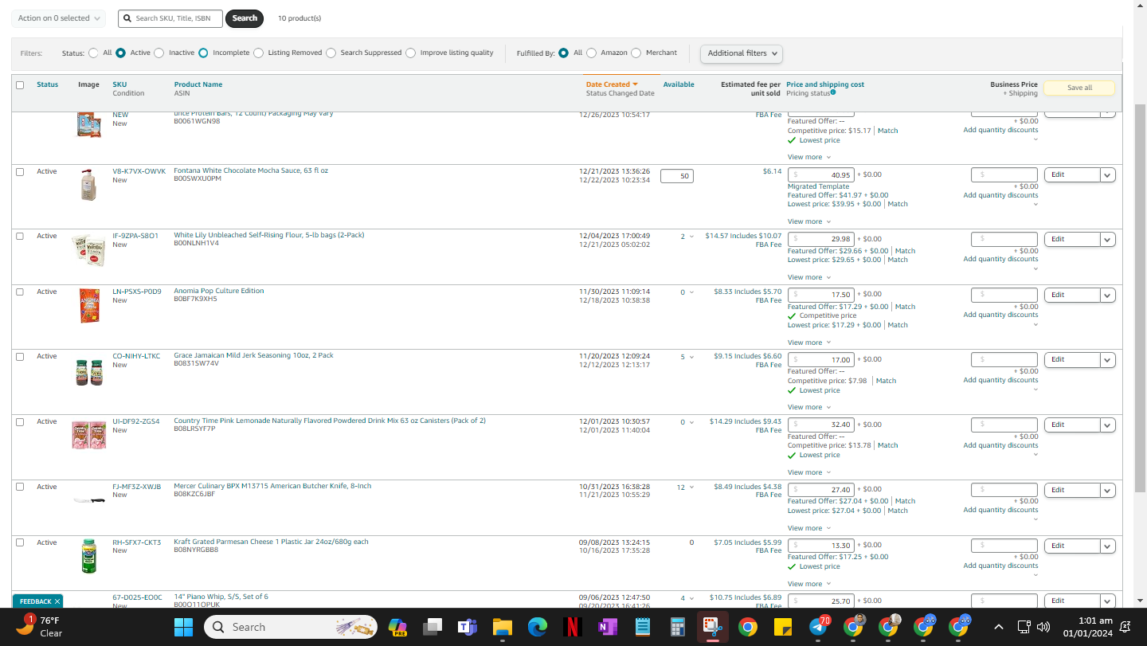This screenshot has height=646, width=1147.
Task: Click the price field showing 40.95
Action: (821, 175)
